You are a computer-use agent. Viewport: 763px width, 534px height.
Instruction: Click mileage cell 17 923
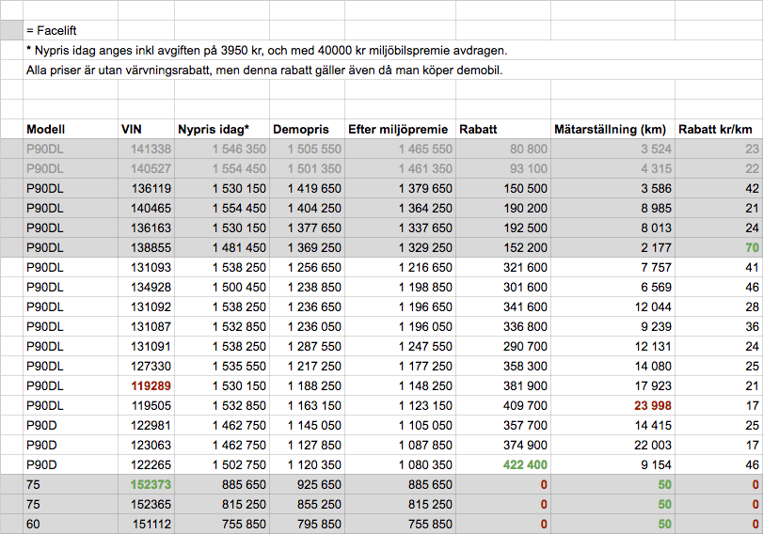(612, 385)
